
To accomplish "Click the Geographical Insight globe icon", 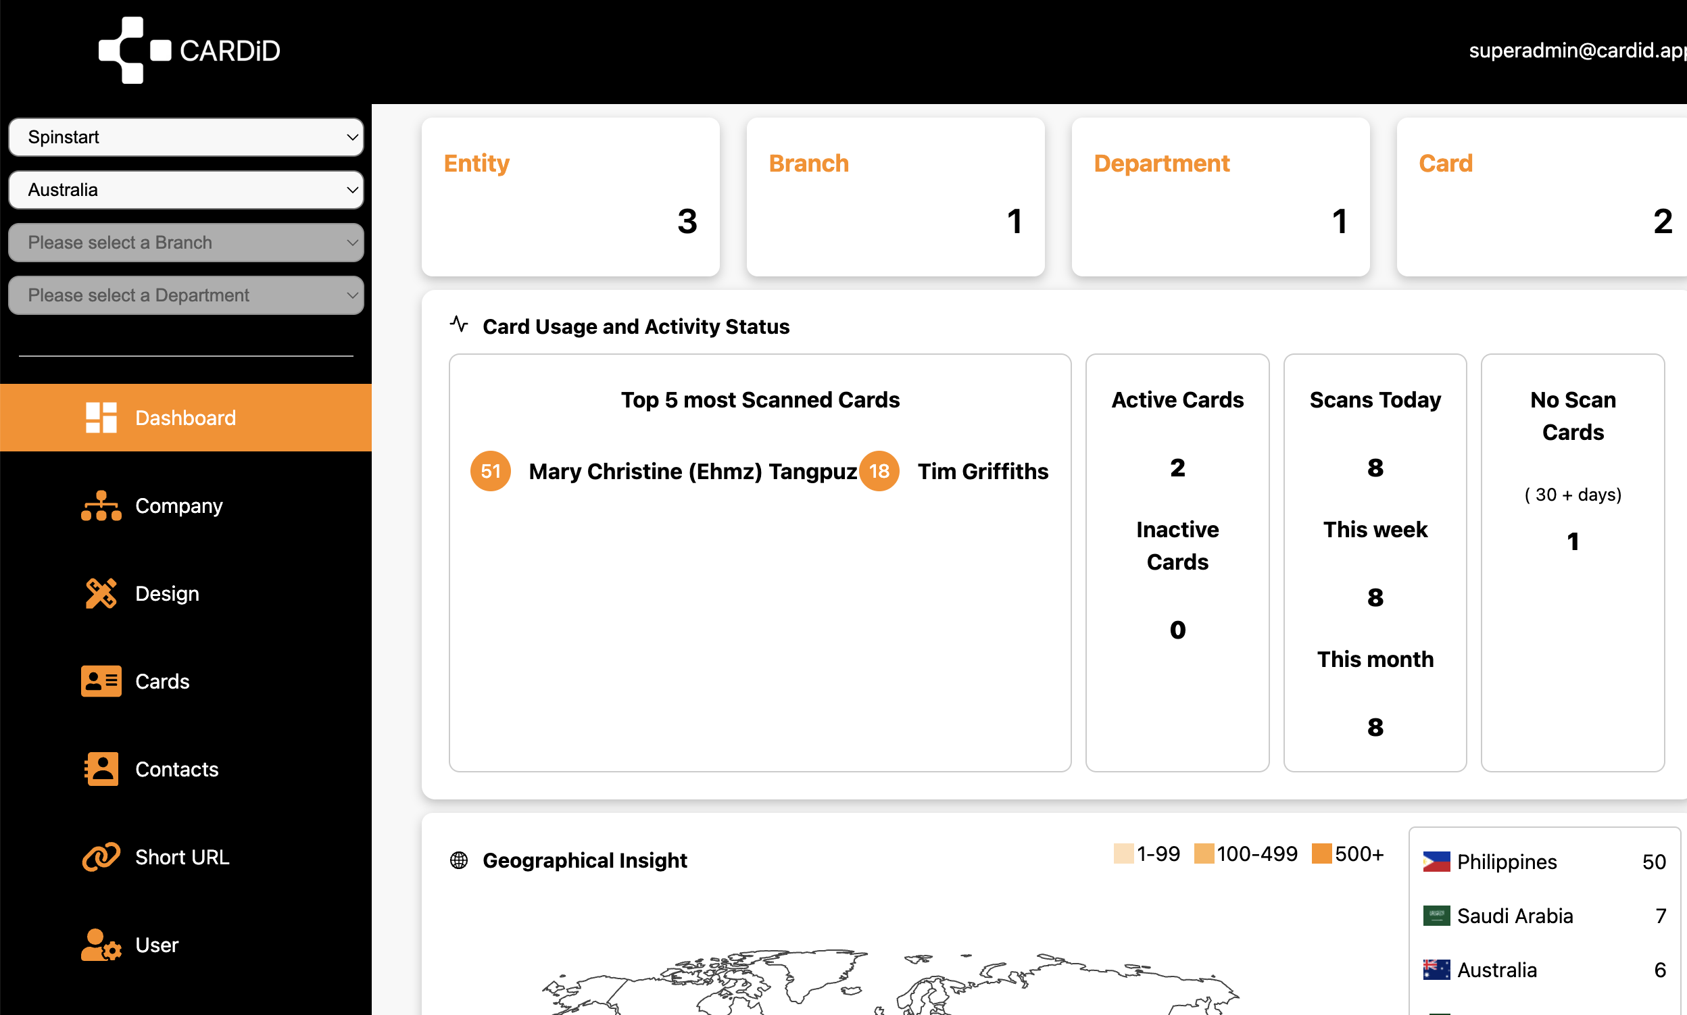I will click(459, 860).
